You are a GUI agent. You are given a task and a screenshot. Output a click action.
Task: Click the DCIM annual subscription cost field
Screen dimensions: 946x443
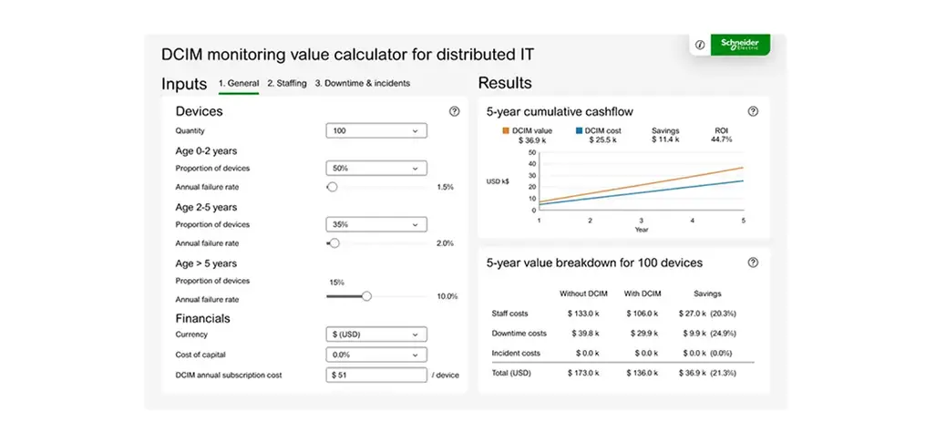pyautogui.click(x=376, y=375)
